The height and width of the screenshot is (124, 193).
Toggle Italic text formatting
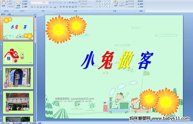pyautogui.click(x=35, y=7)
